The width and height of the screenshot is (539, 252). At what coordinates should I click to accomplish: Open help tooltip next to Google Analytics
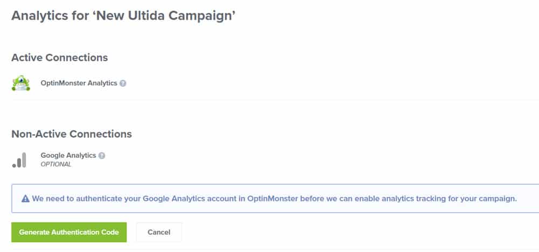tap(102, 156)
